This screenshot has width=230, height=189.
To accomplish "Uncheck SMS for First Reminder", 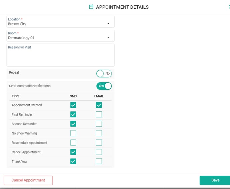I will pyautogui.click(x=73, y=114).
